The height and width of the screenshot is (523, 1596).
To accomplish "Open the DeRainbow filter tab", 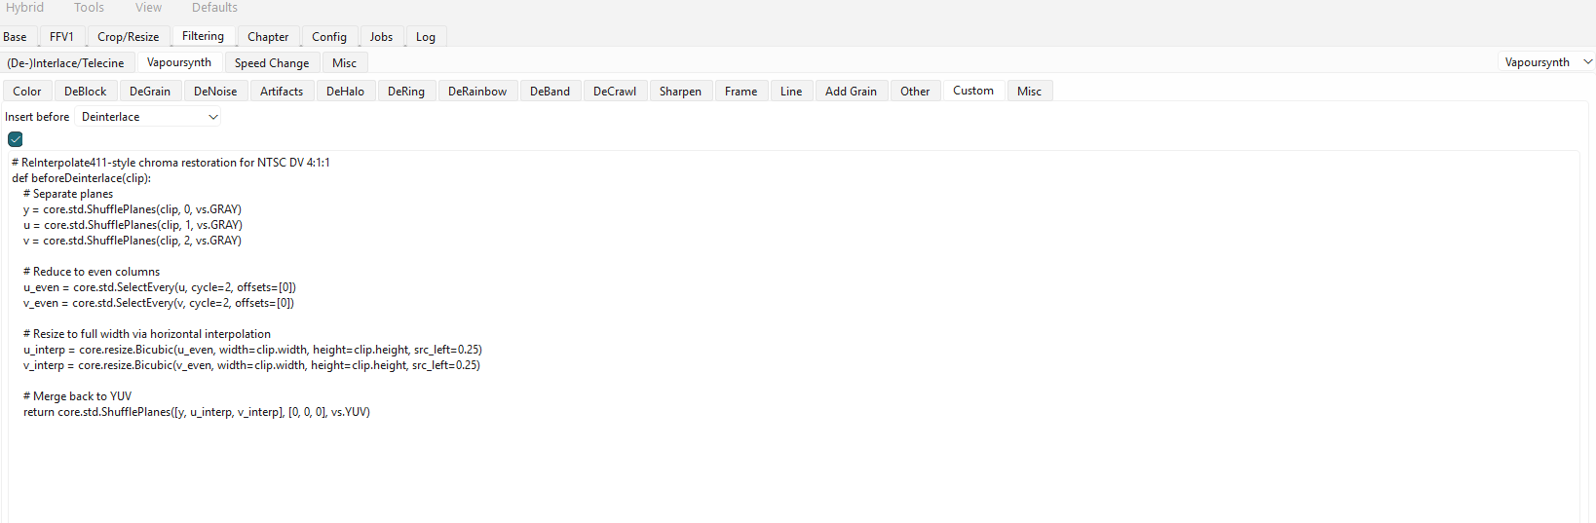I will pos(477,92).
